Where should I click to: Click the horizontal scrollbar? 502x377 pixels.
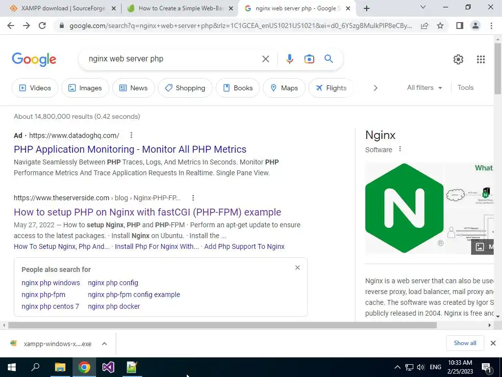(x=223, y=325)
